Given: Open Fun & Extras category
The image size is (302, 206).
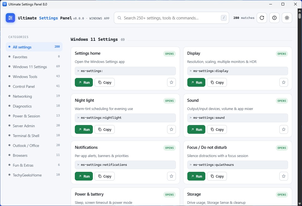Looking at the screenshot, I should point(34,165).
